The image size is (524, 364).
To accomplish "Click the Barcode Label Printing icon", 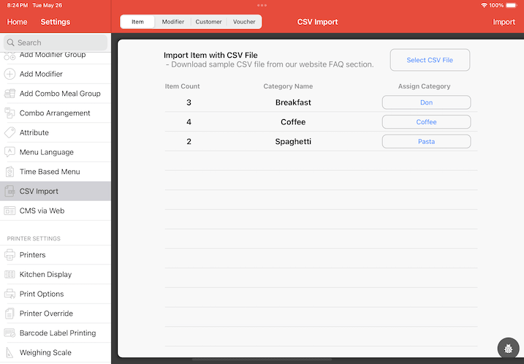I will pyautogui.click(x=10, y=333).
